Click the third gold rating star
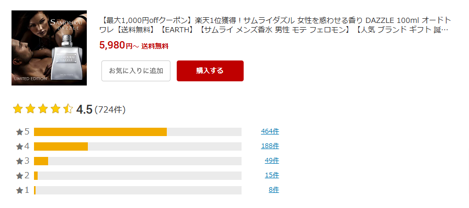Image resolution: width=469 pixels, height=208 pixels. pos(43,109)
